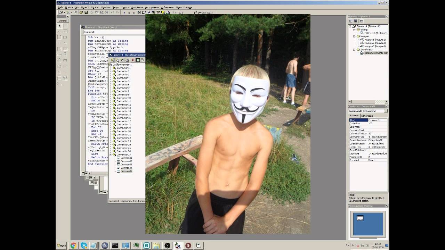445x250 pixels.
Task: Open the Отладка menu
Action: (x=106, y=7)
